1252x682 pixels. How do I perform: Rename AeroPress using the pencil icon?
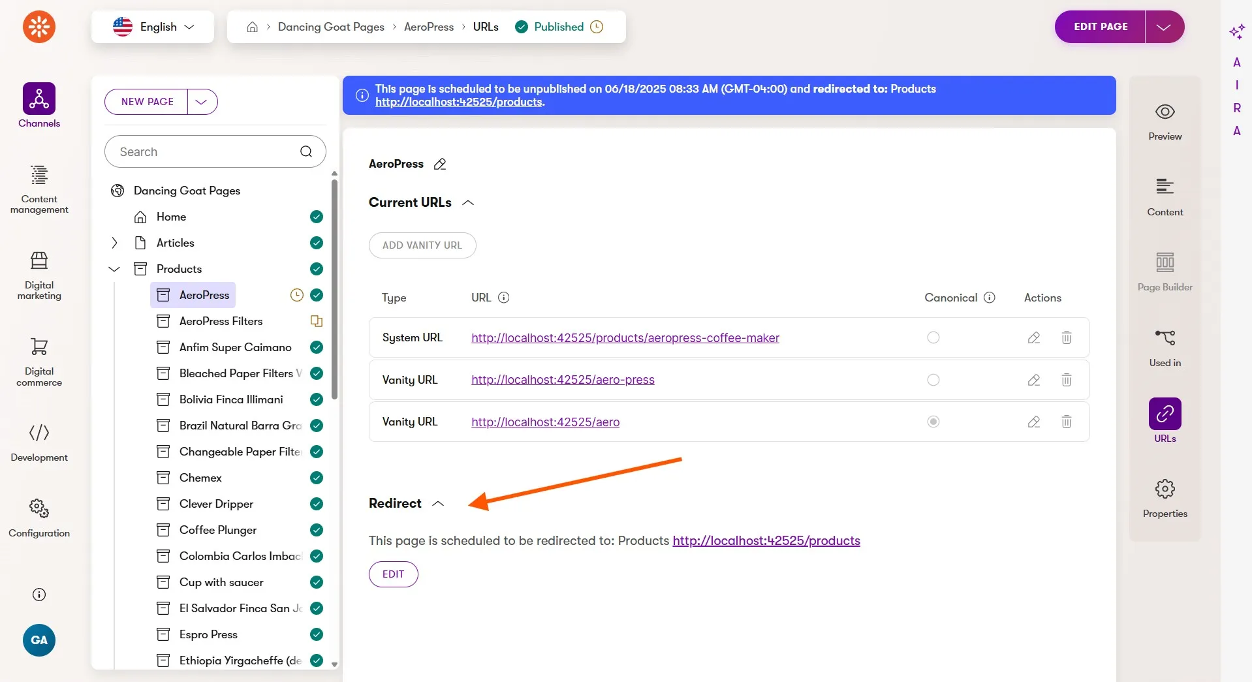tap(440, 164)
